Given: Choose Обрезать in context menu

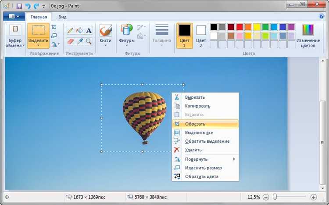Looking at the screenshot, I should click(x=205, y=124).
